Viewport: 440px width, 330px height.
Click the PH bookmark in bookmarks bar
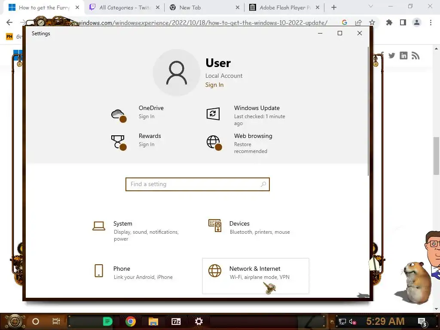(9, 37)
